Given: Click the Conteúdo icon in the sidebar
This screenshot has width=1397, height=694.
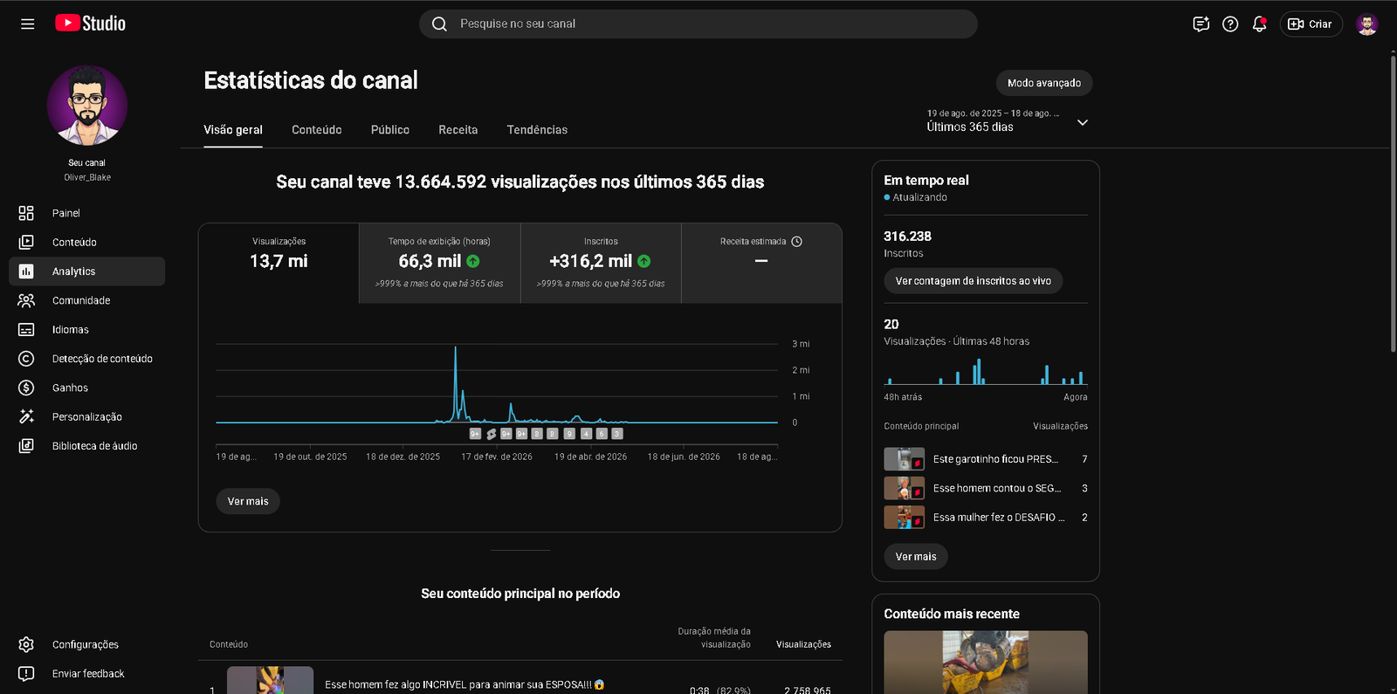Looking at the screenshot, I should pyautogui.click(x=26, y=242).
